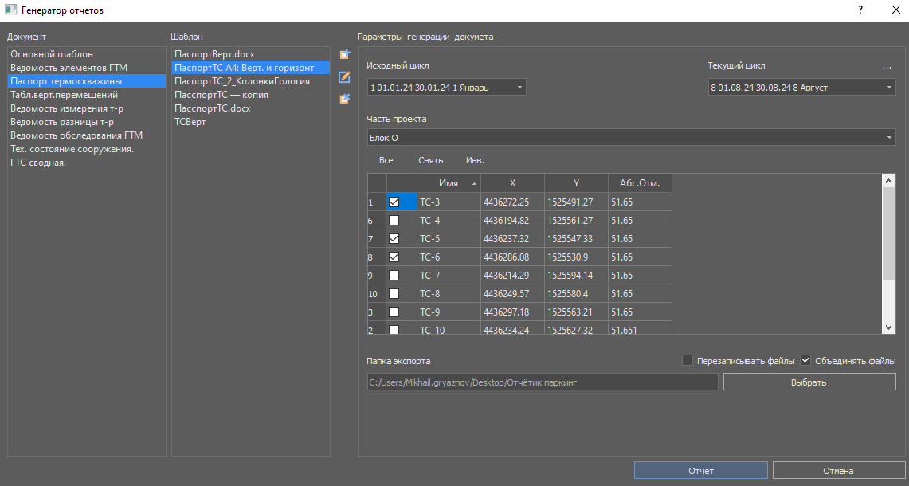Click the delete template icon
Viewport: 909px width, 486px height.
pyautogui.click(x=345, y=99)
